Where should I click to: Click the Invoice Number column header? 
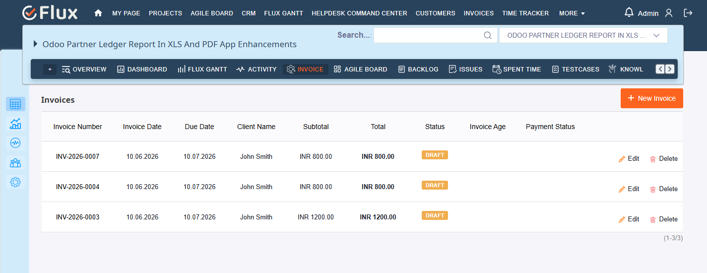78,127
